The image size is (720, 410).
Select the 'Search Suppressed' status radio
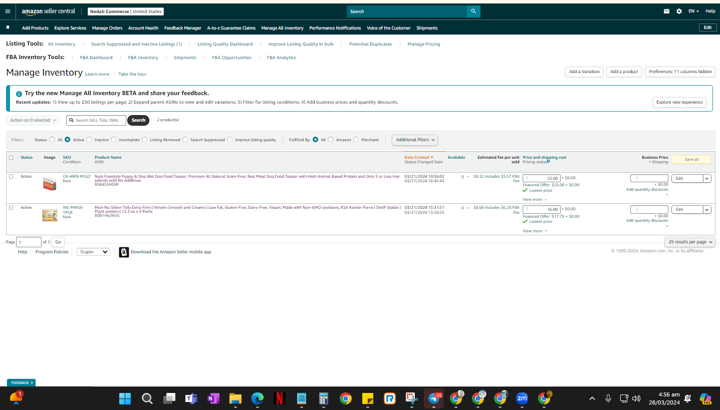pyautogui.click(x=185, y=140)
